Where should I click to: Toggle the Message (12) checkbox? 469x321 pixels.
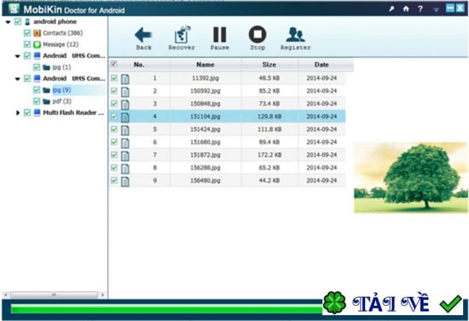27,45
